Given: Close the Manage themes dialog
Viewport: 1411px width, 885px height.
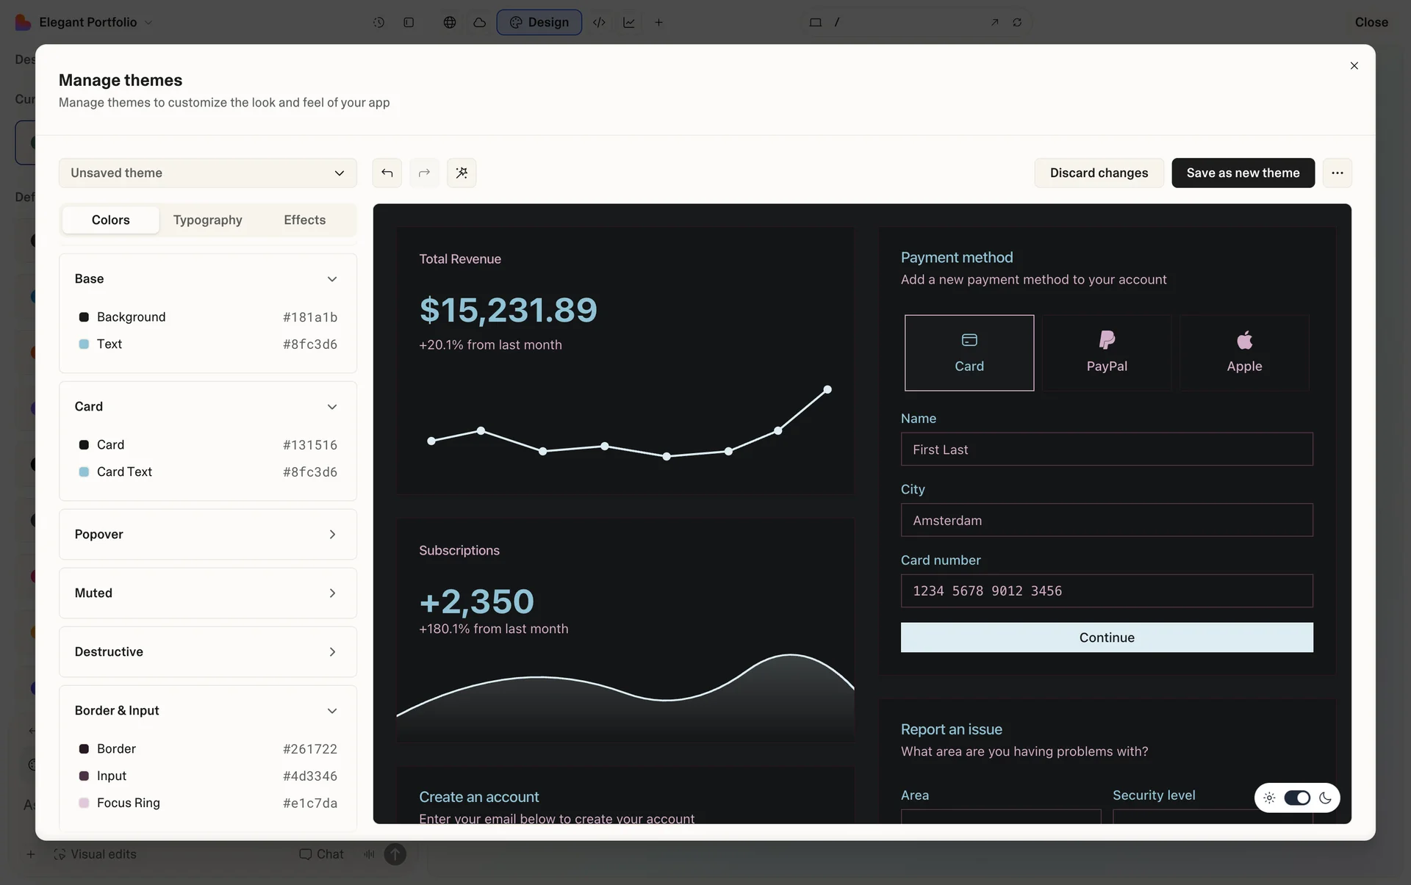Looking at the screenshot, I should 1354,66.
